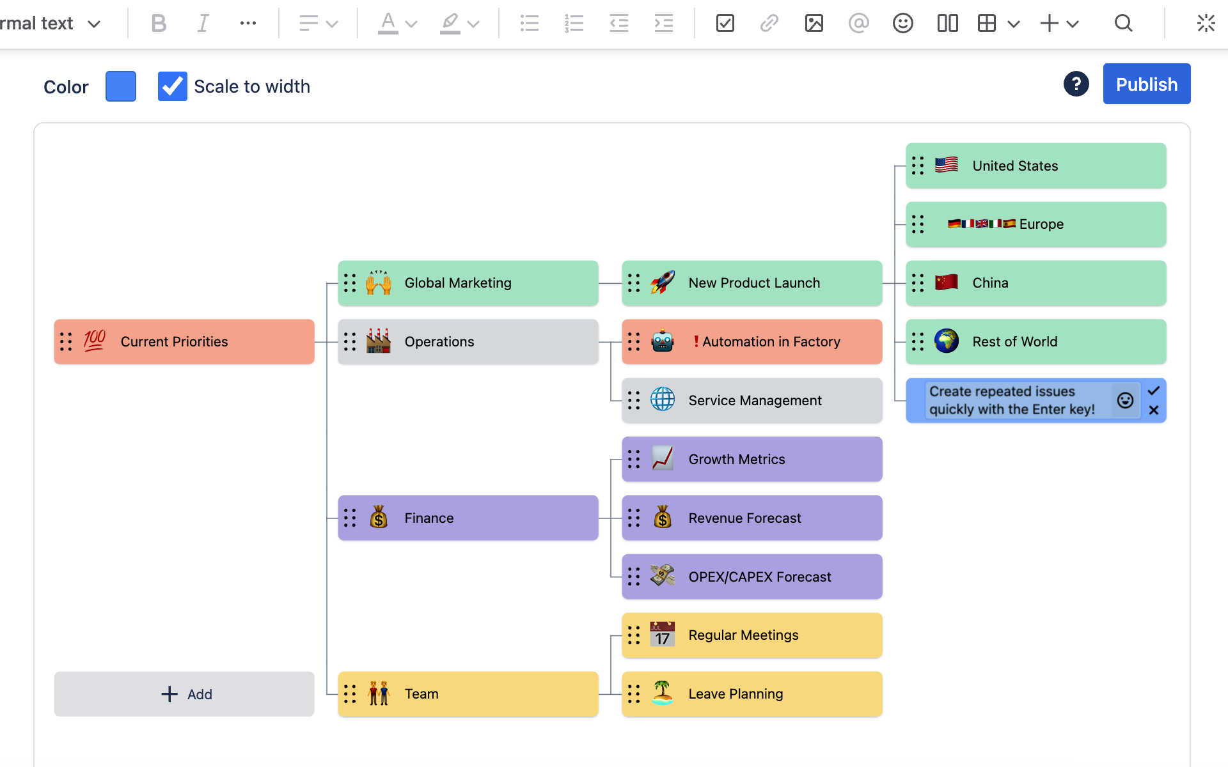Enable the Scale to width checkbox
Image resolution: width=1228 pixels, height=767 pixels.
click(171, 86)
